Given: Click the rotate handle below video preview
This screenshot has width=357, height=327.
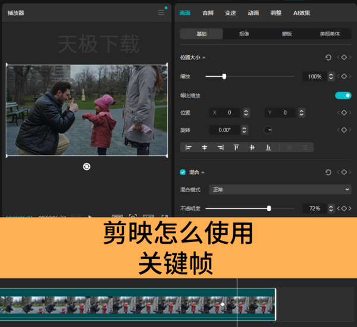Looking at the screenshot, I should (x=86, y=166).
